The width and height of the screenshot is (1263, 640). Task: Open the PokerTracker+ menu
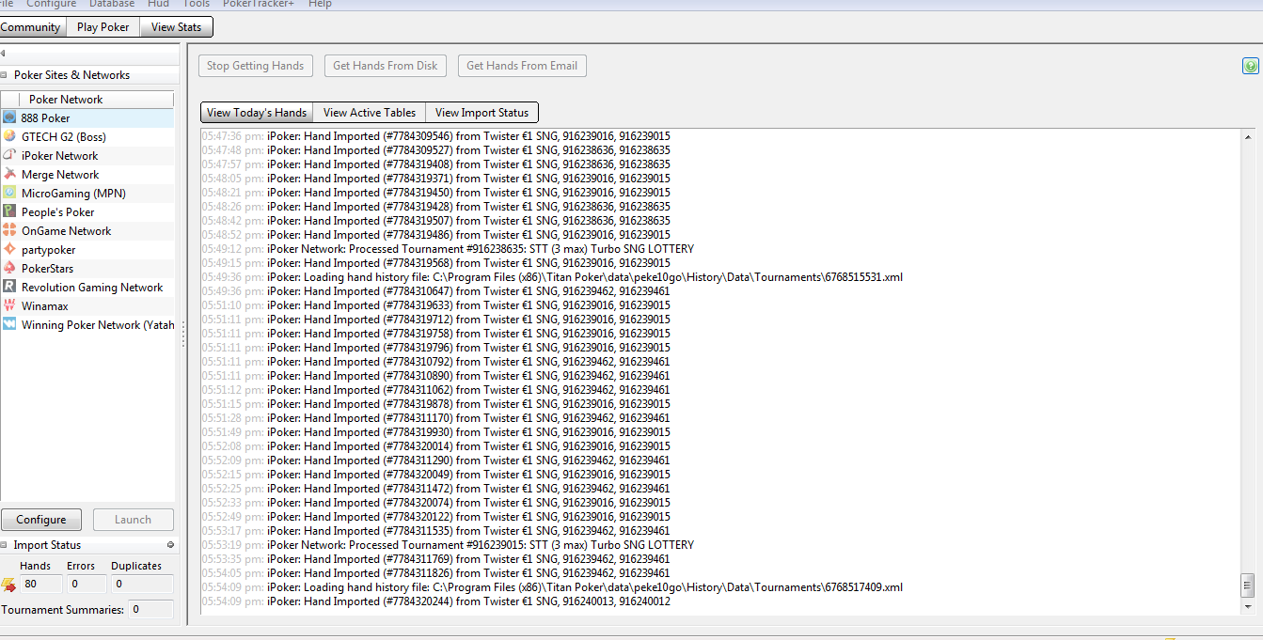tap(259, 4)
